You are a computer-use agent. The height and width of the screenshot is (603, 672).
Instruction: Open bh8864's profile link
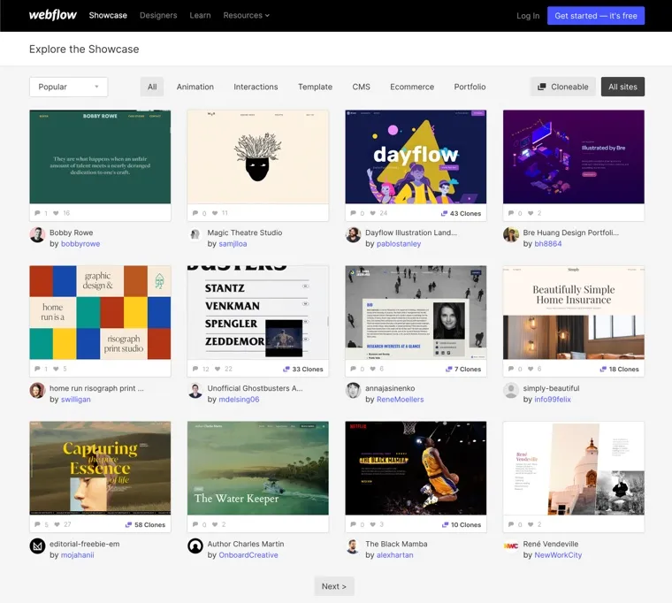(547, 243)
